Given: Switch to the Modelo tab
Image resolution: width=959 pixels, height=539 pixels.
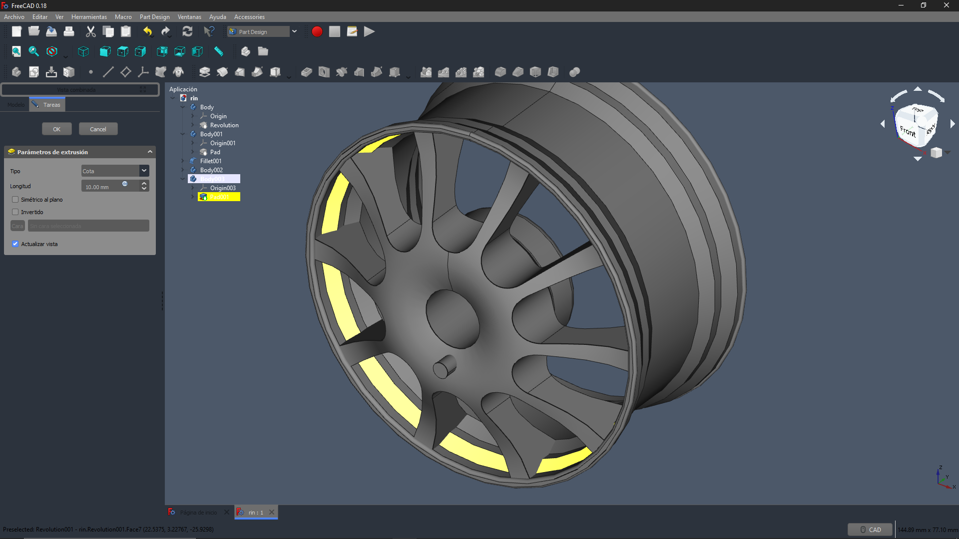Looking at the screenshot, I should (15, 105).
